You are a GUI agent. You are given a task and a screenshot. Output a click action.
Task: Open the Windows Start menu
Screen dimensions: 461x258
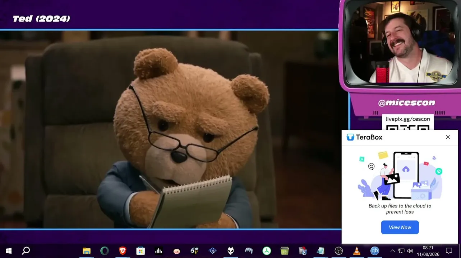coord(9,251)
